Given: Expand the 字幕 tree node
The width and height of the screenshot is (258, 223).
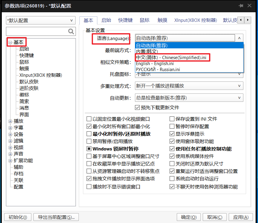Looking at the screenshot, I should point(10,128).
